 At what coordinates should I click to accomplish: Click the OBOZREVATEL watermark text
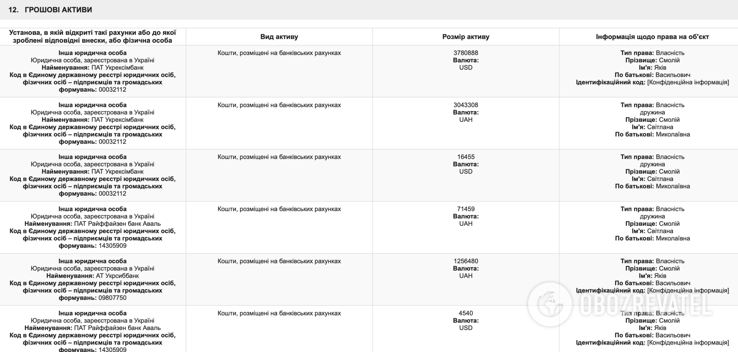[645, 305]
